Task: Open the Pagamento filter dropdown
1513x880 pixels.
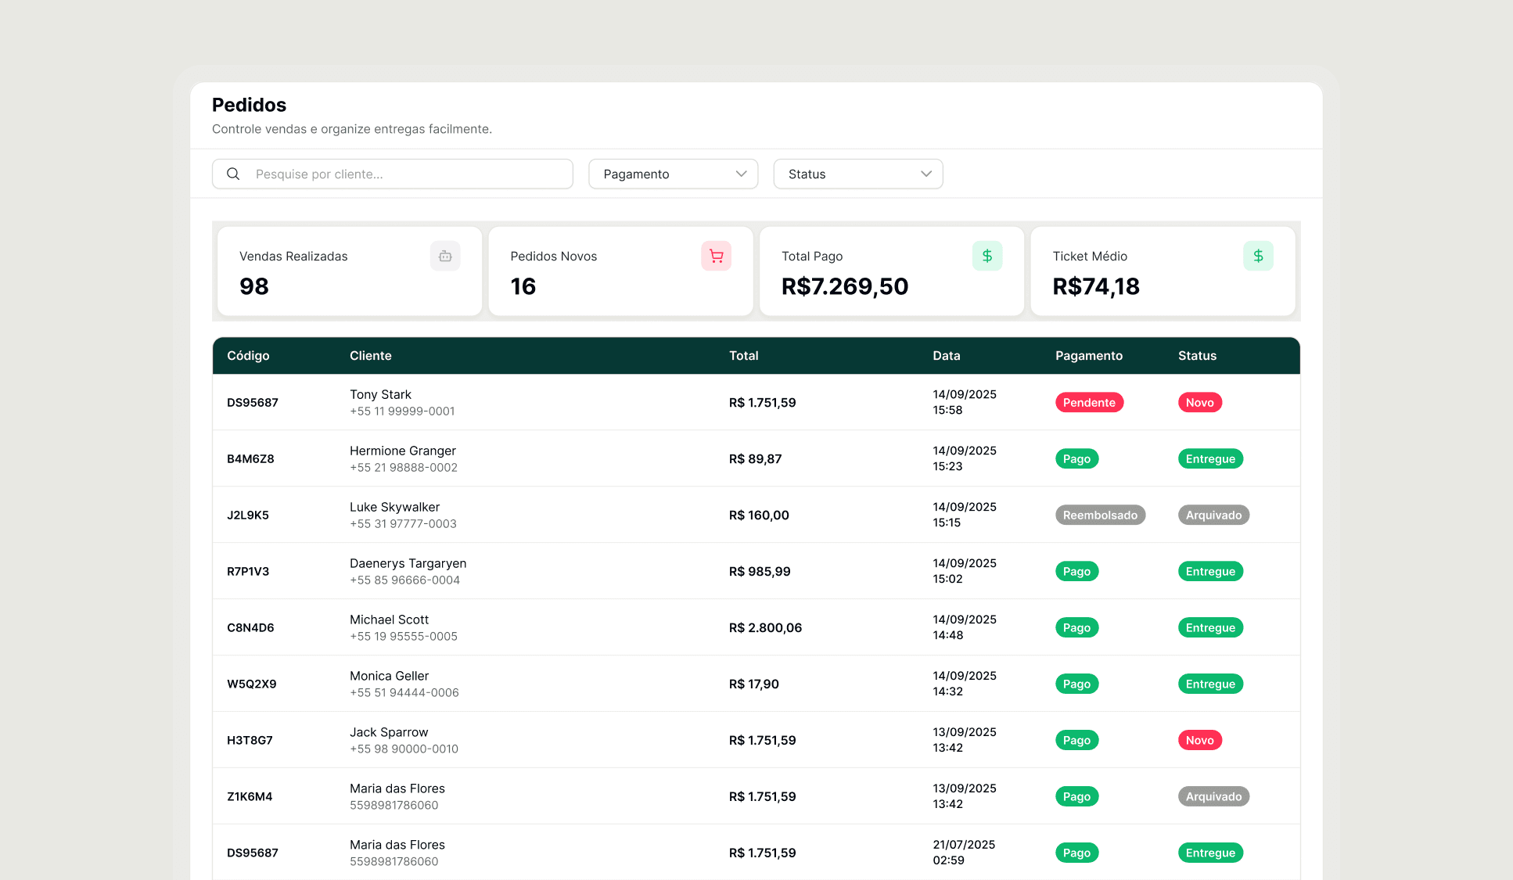Action: point(672,174)
